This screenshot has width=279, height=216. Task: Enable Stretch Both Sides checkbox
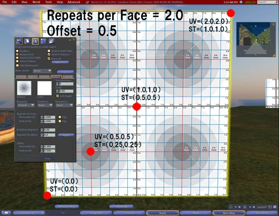49,51
